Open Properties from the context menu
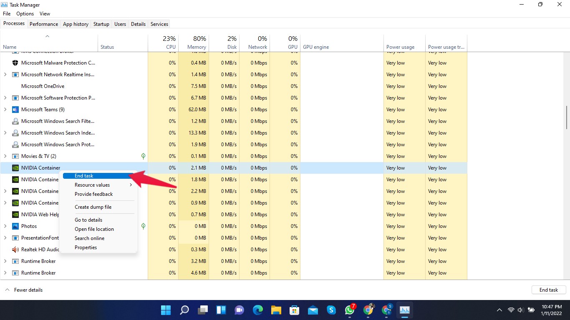 coord(98,247)
